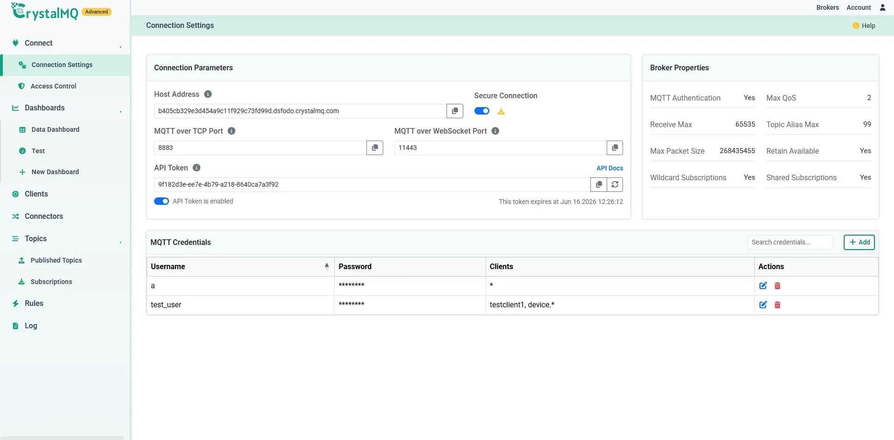Disable the API Token enabled switch

(x=162, y=201)
